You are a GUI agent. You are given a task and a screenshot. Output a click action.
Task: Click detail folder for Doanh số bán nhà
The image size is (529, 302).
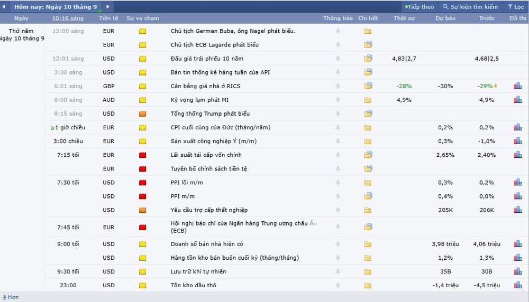coord(368,244)
